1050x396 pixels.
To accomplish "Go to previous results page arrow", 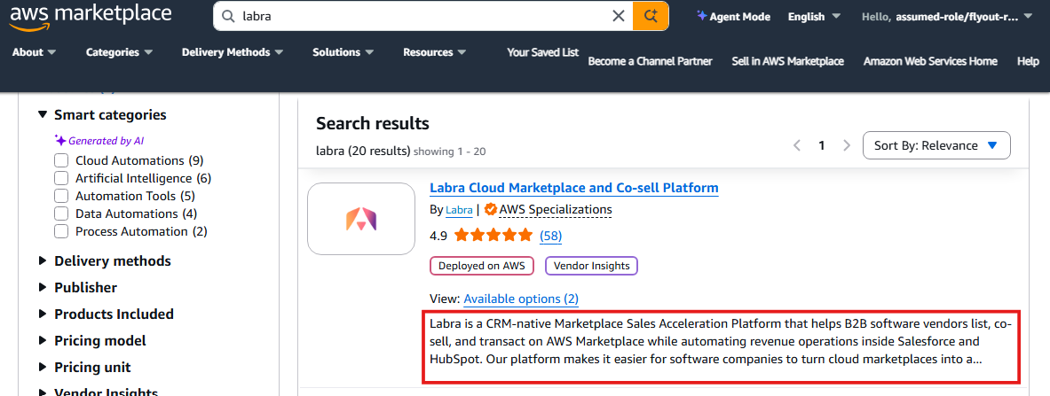I will [796, 145].
